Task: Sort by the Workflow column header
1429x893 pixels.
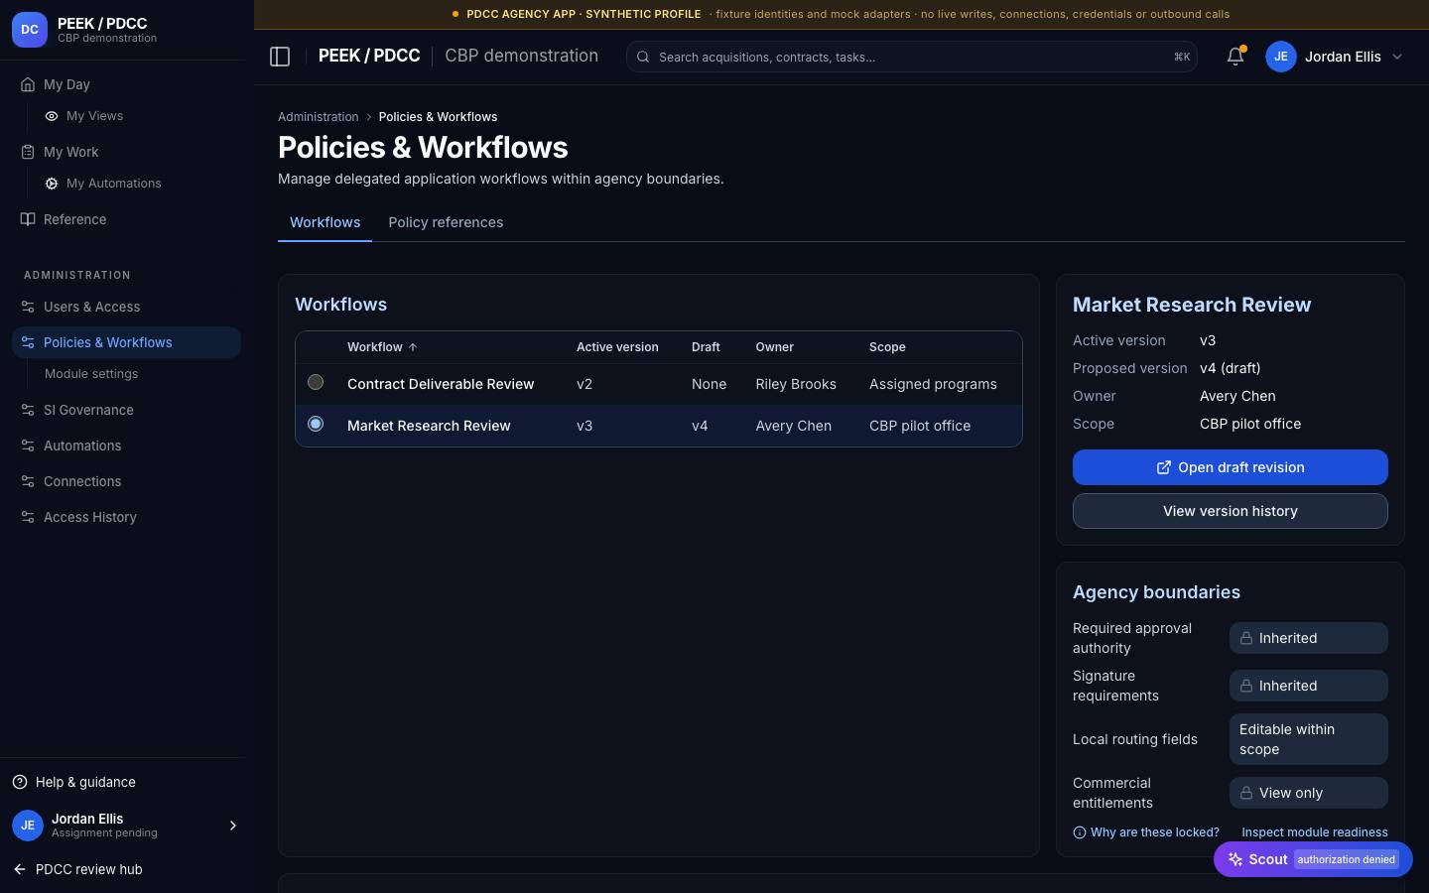Action: [382, 347]
